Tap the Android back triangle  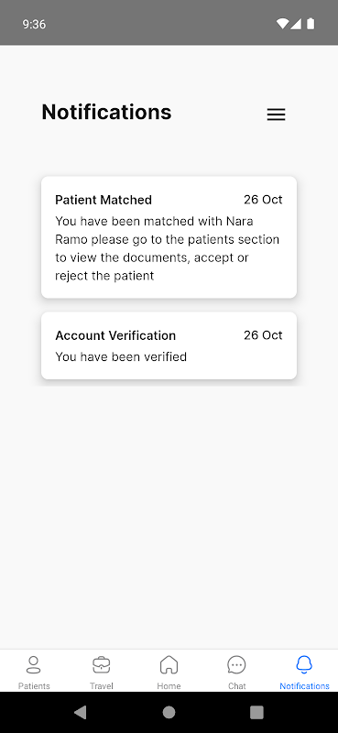tap(81, 712)
